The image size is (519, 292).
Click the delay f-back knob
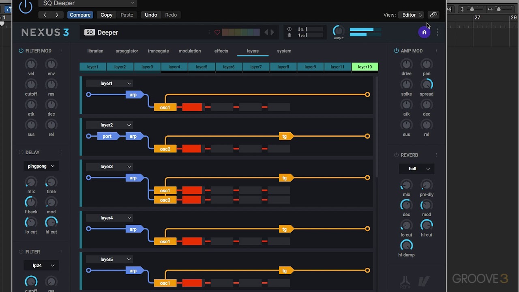[31, 202]
